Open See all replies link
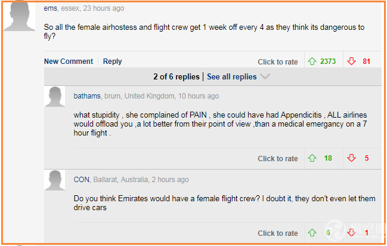 tap(232, 76)
